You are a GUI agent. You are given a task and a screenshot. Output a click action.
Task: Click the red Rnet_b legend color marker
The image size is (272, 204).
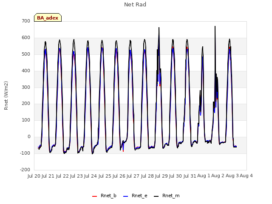tap(94, 196)
